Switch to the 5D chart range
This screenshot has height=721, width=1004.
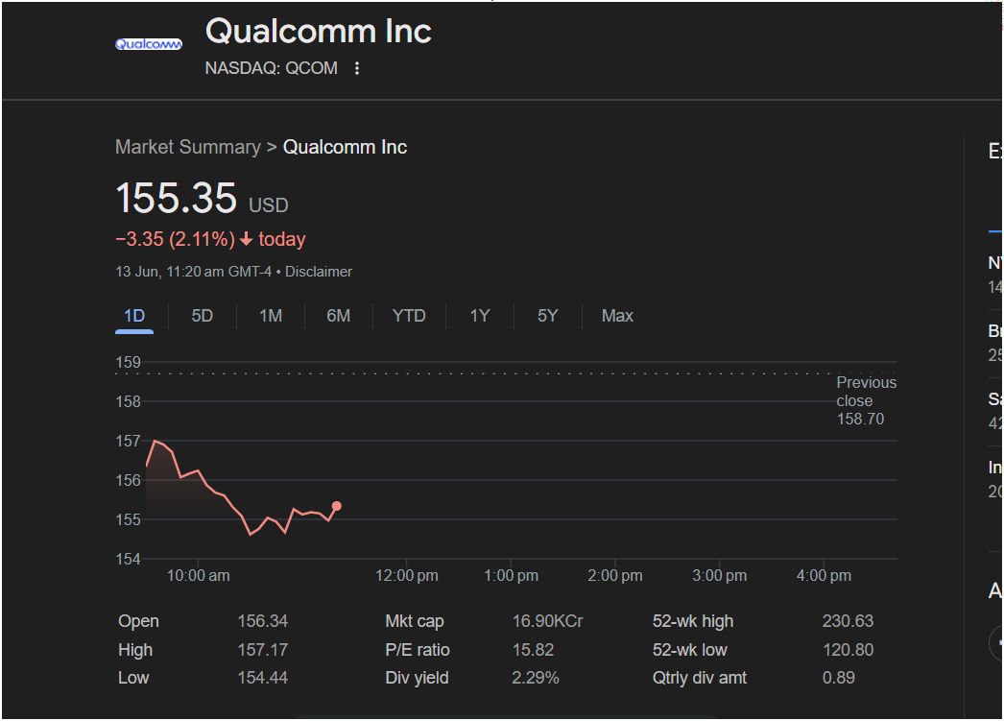click(x=203, y=316)
